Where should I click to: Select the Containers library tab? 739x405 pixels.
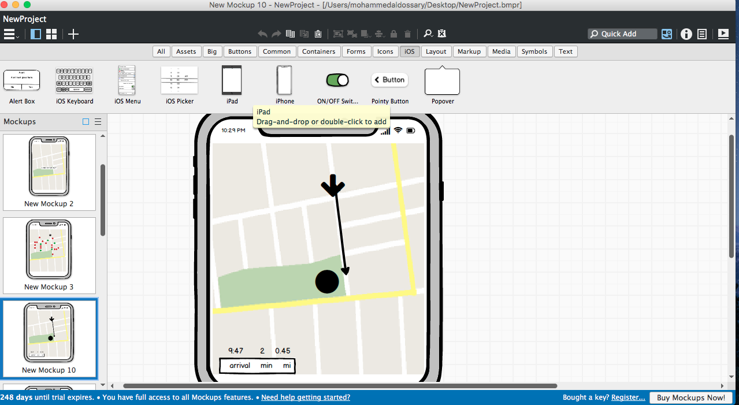point(319,51)
